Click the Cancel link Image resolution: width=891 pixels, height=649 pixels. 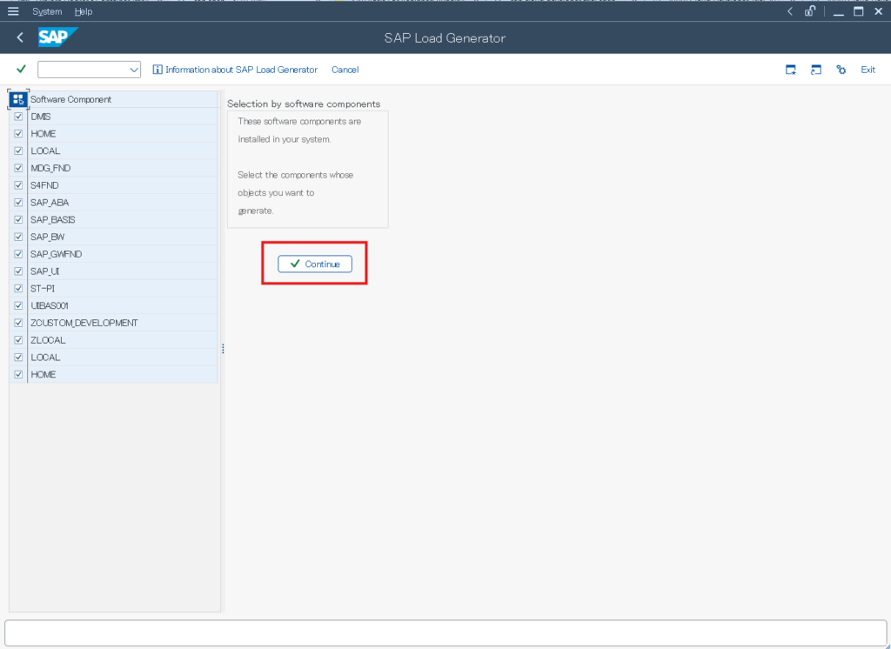[x=345, y=70]
